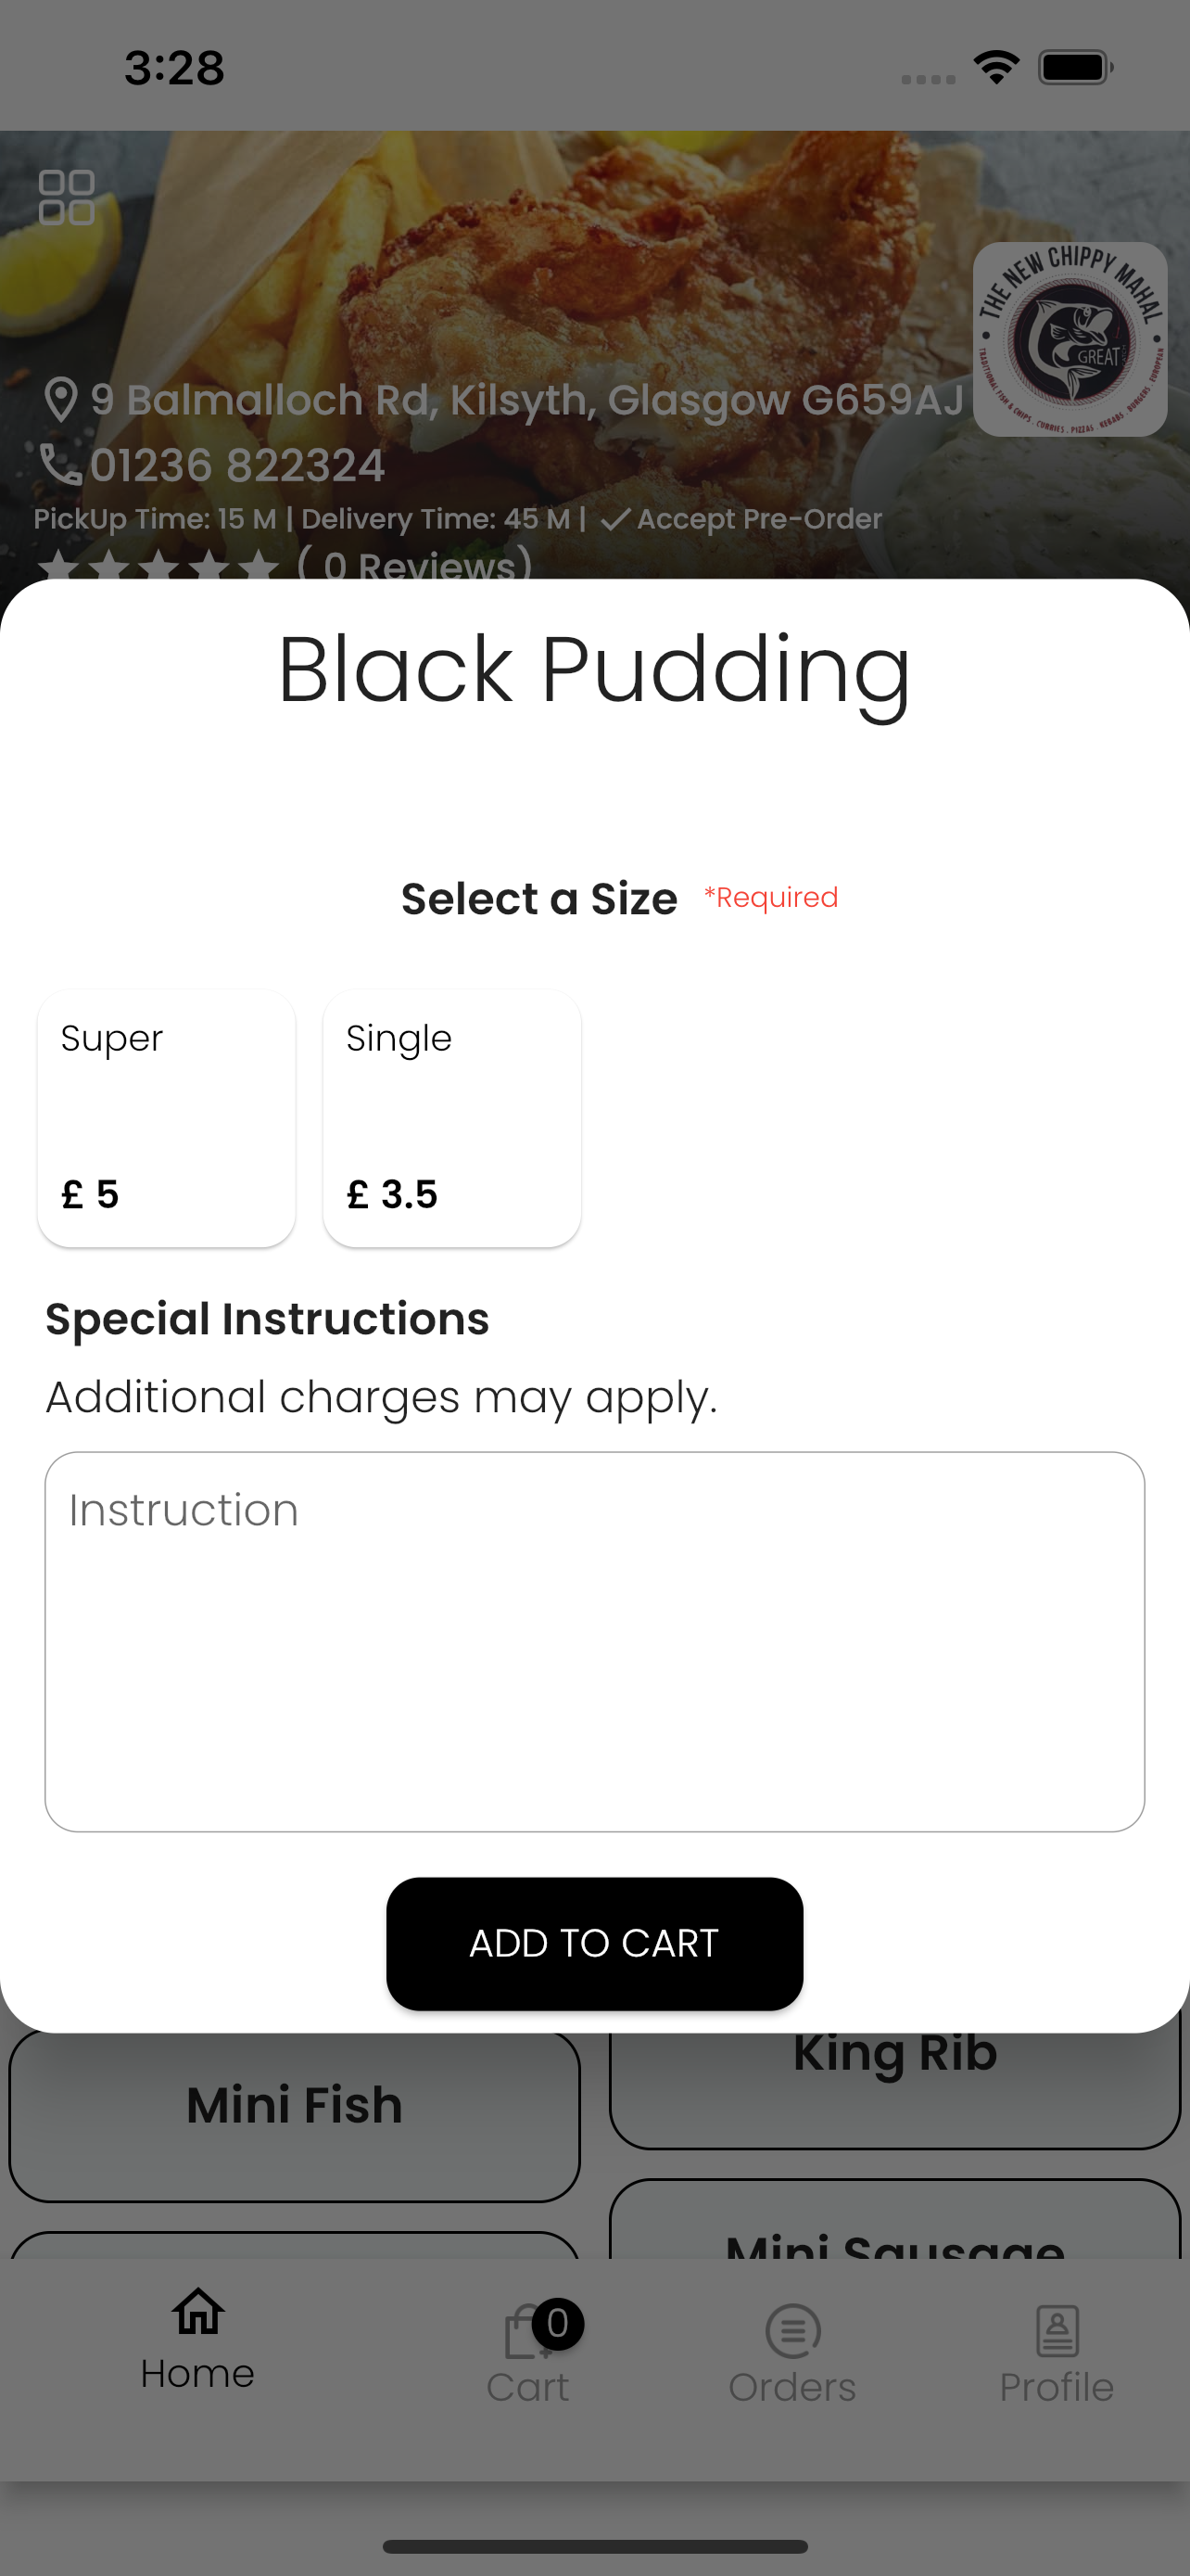Viewport: 1190px width, 2576px height.
Task: Call the 01236 822324 phone number
Action: pos(237,466)
